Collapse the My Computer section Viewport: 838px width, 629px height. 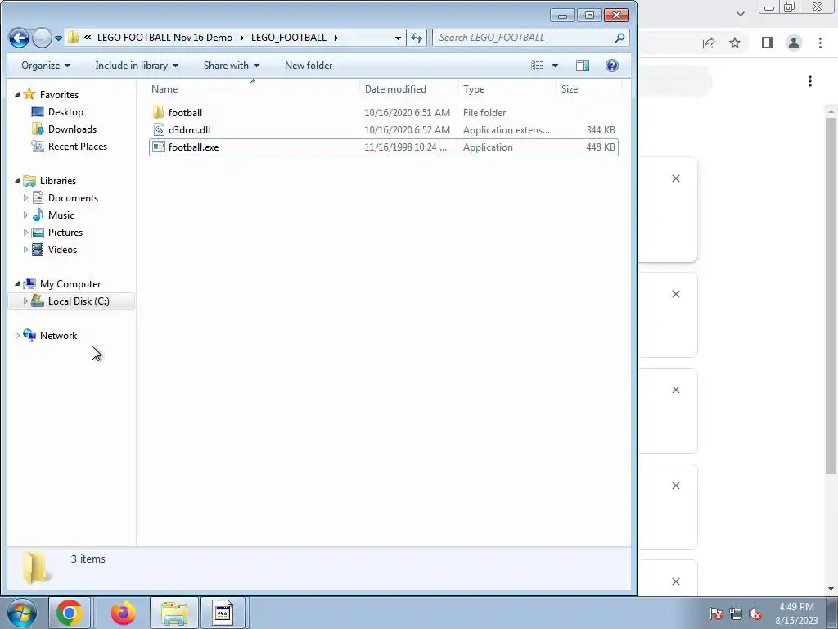[x=17, y=283]
